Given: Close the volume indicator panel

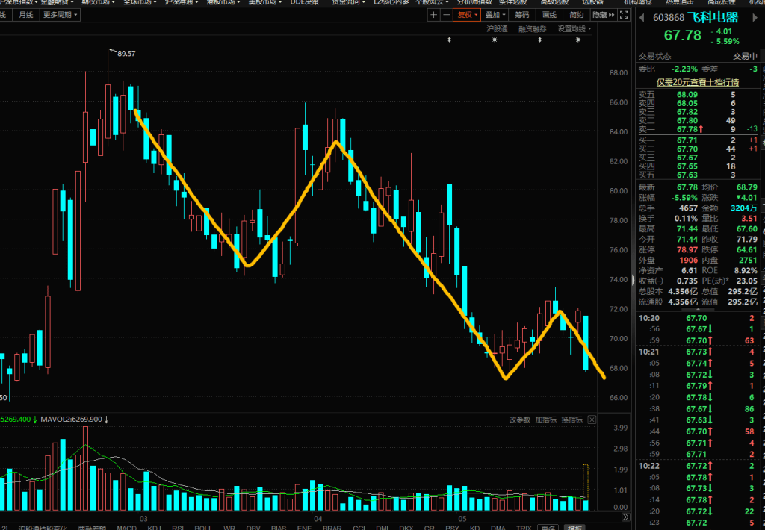Looking at the screenshot, I should point(592,420).
